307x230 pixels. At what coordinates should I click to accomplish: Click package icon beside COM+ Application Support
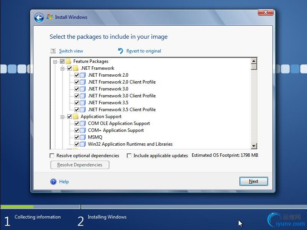pyautogui.click(x=83, y=130)
